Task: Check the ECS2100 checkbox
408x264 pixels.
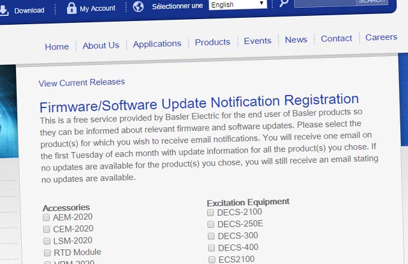Action: [212, 260]
